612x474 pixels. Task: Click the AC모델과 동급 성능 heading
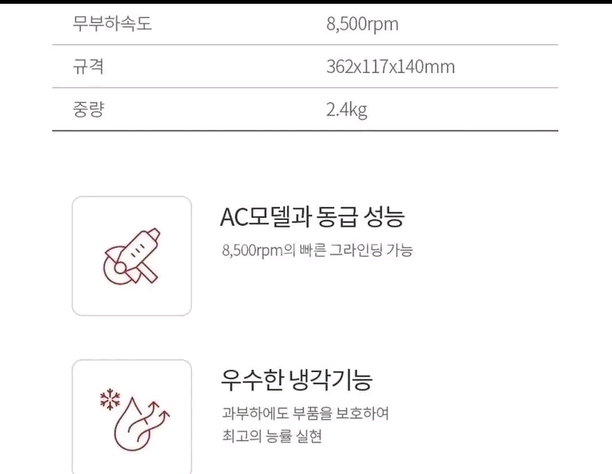(x=312, y=217)
